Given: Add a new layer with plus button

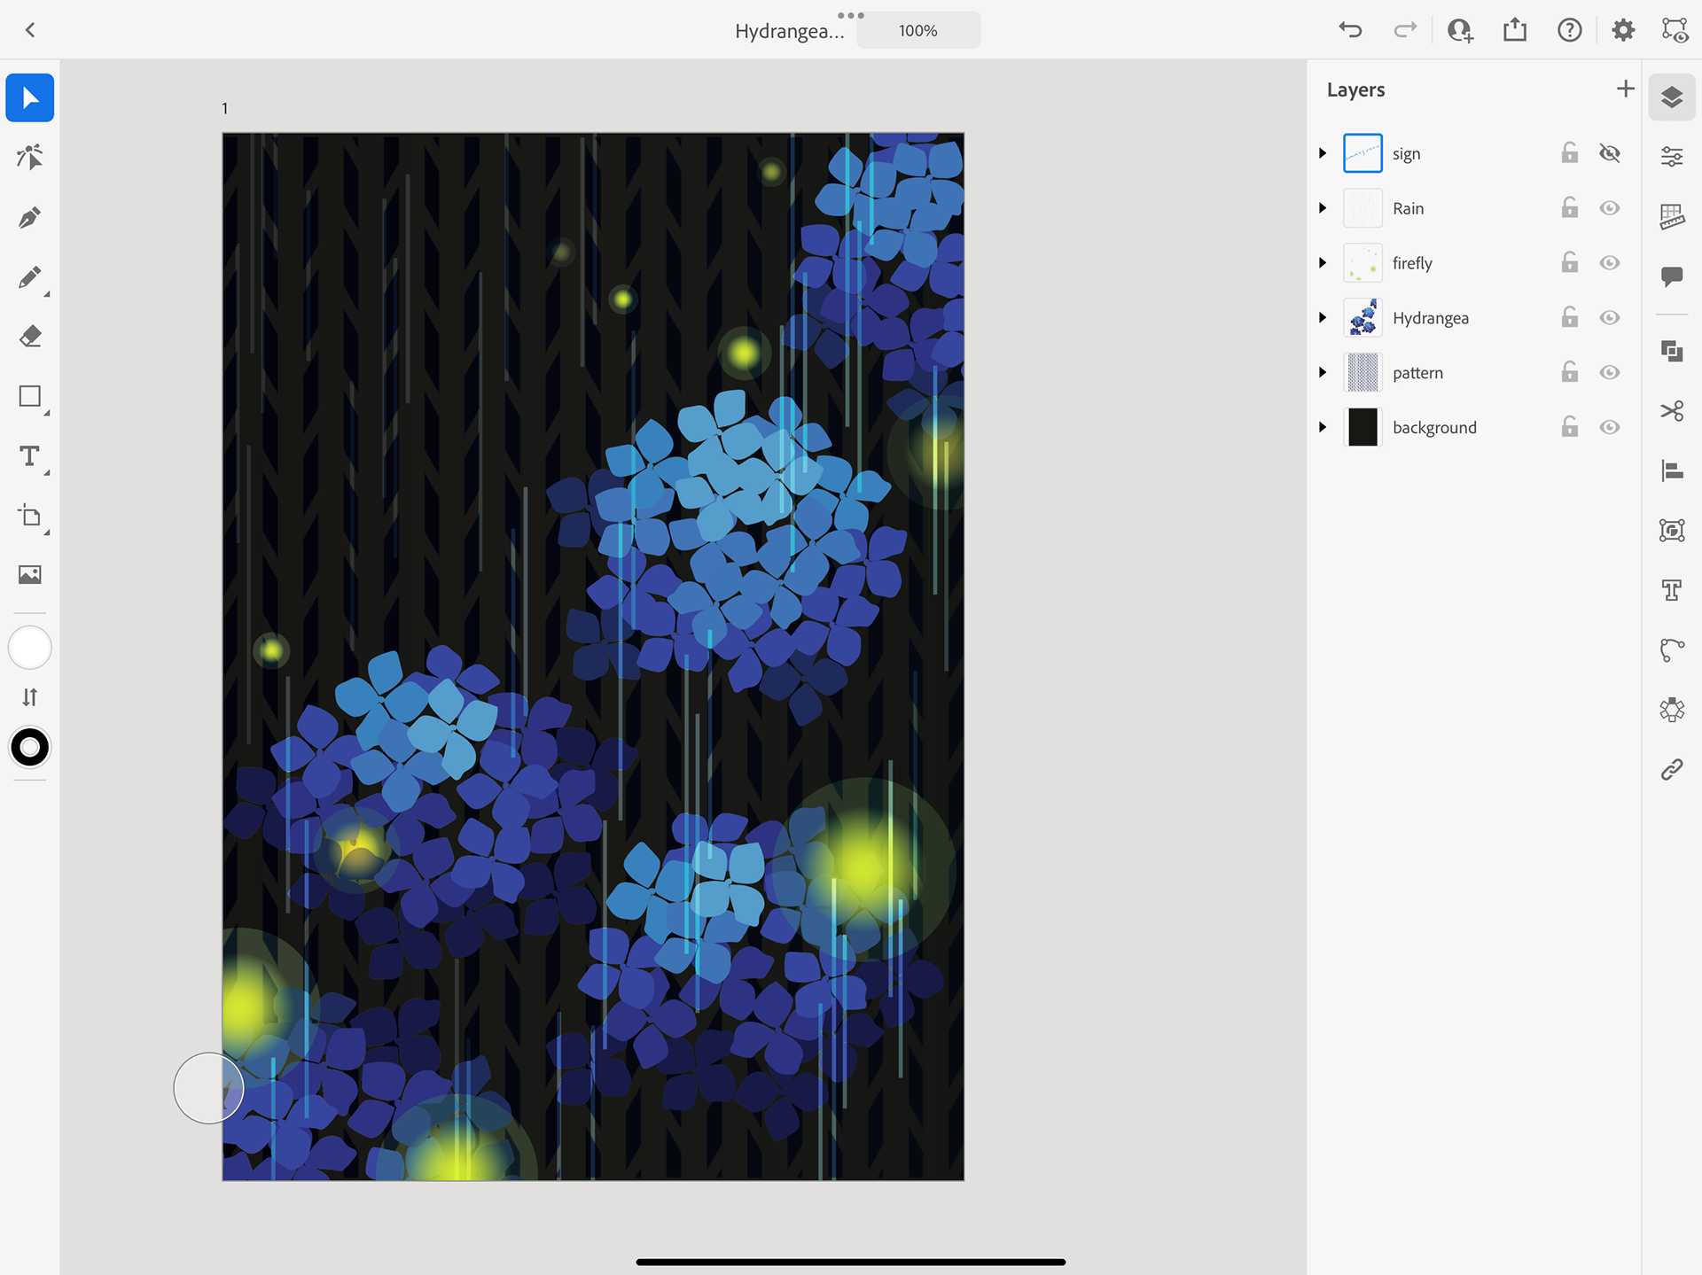Looking at the screenshot, I should coord(1625,89).
